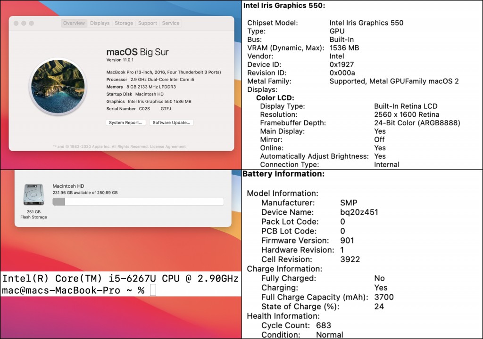This screenshot has height=339, width=483.
Task: Open the Displays tab
Action: point(100,23)
